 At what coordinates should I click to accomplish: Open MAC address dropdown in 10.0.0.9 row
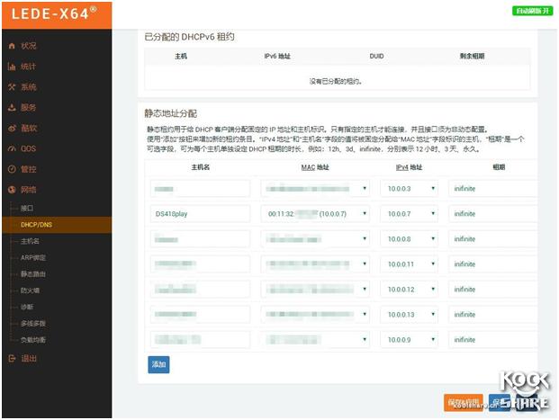(315, 339)
